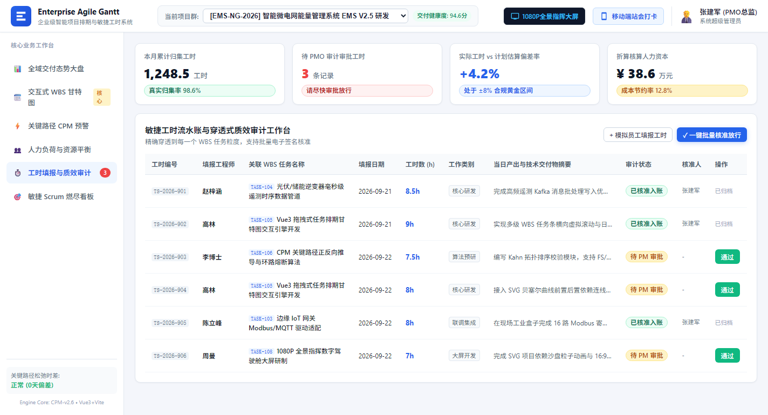Approve TS-2026-903 with 通过 button

728,257
